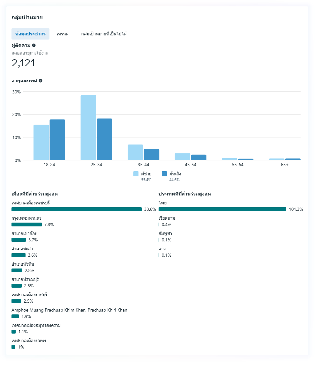Select the 25-34 female dark blue bar
Screen dimensions: 321x368
click(x=104, y=139)
